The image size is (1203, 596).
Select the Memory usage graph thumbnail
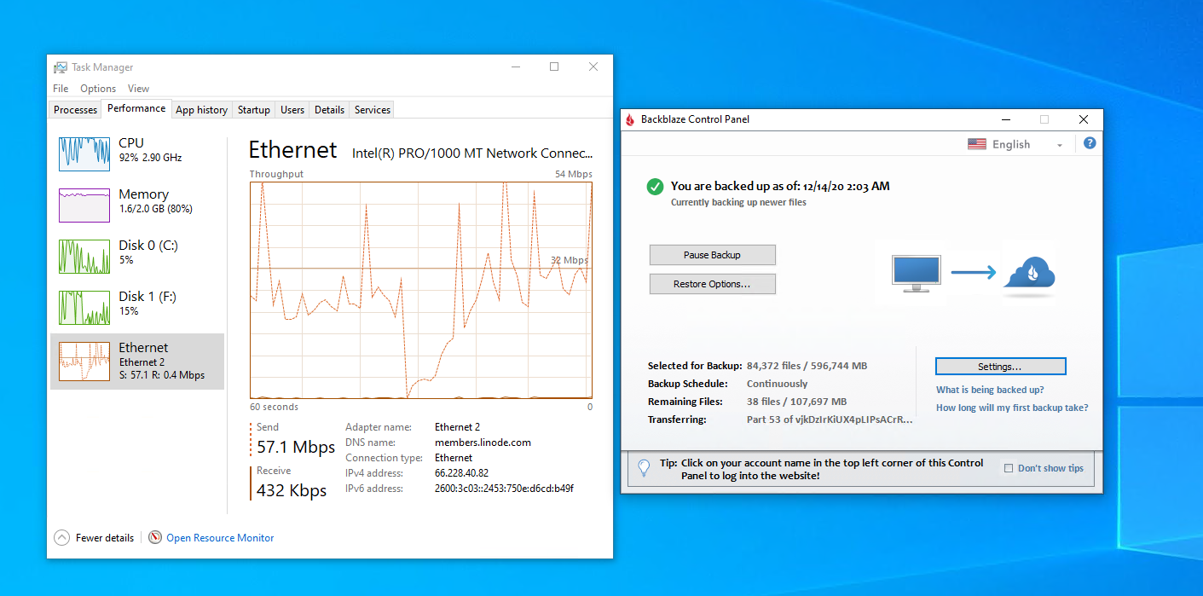84,205
